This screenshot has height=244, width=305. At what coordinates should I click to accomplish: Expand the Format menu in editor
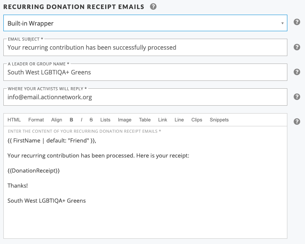(x=36, y=120)
